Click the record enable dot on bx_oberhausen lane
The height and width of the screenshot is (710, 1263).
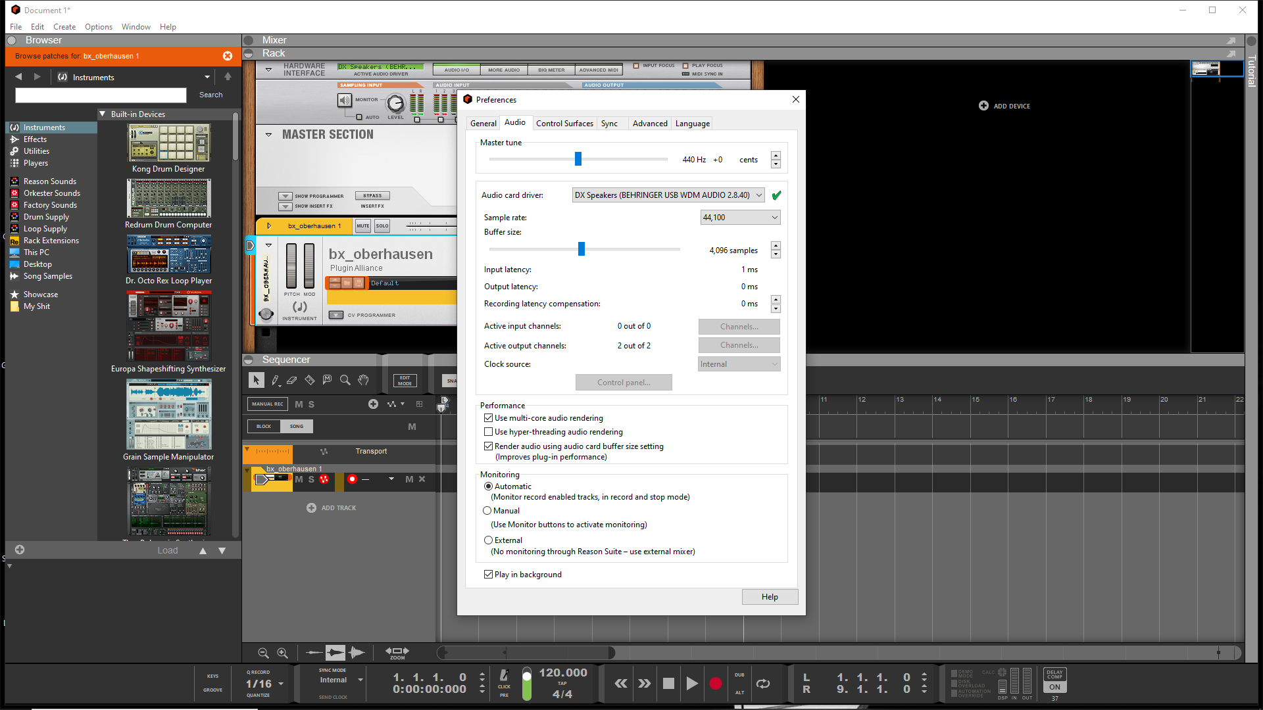pyautogui.click(x=352, y=479)
